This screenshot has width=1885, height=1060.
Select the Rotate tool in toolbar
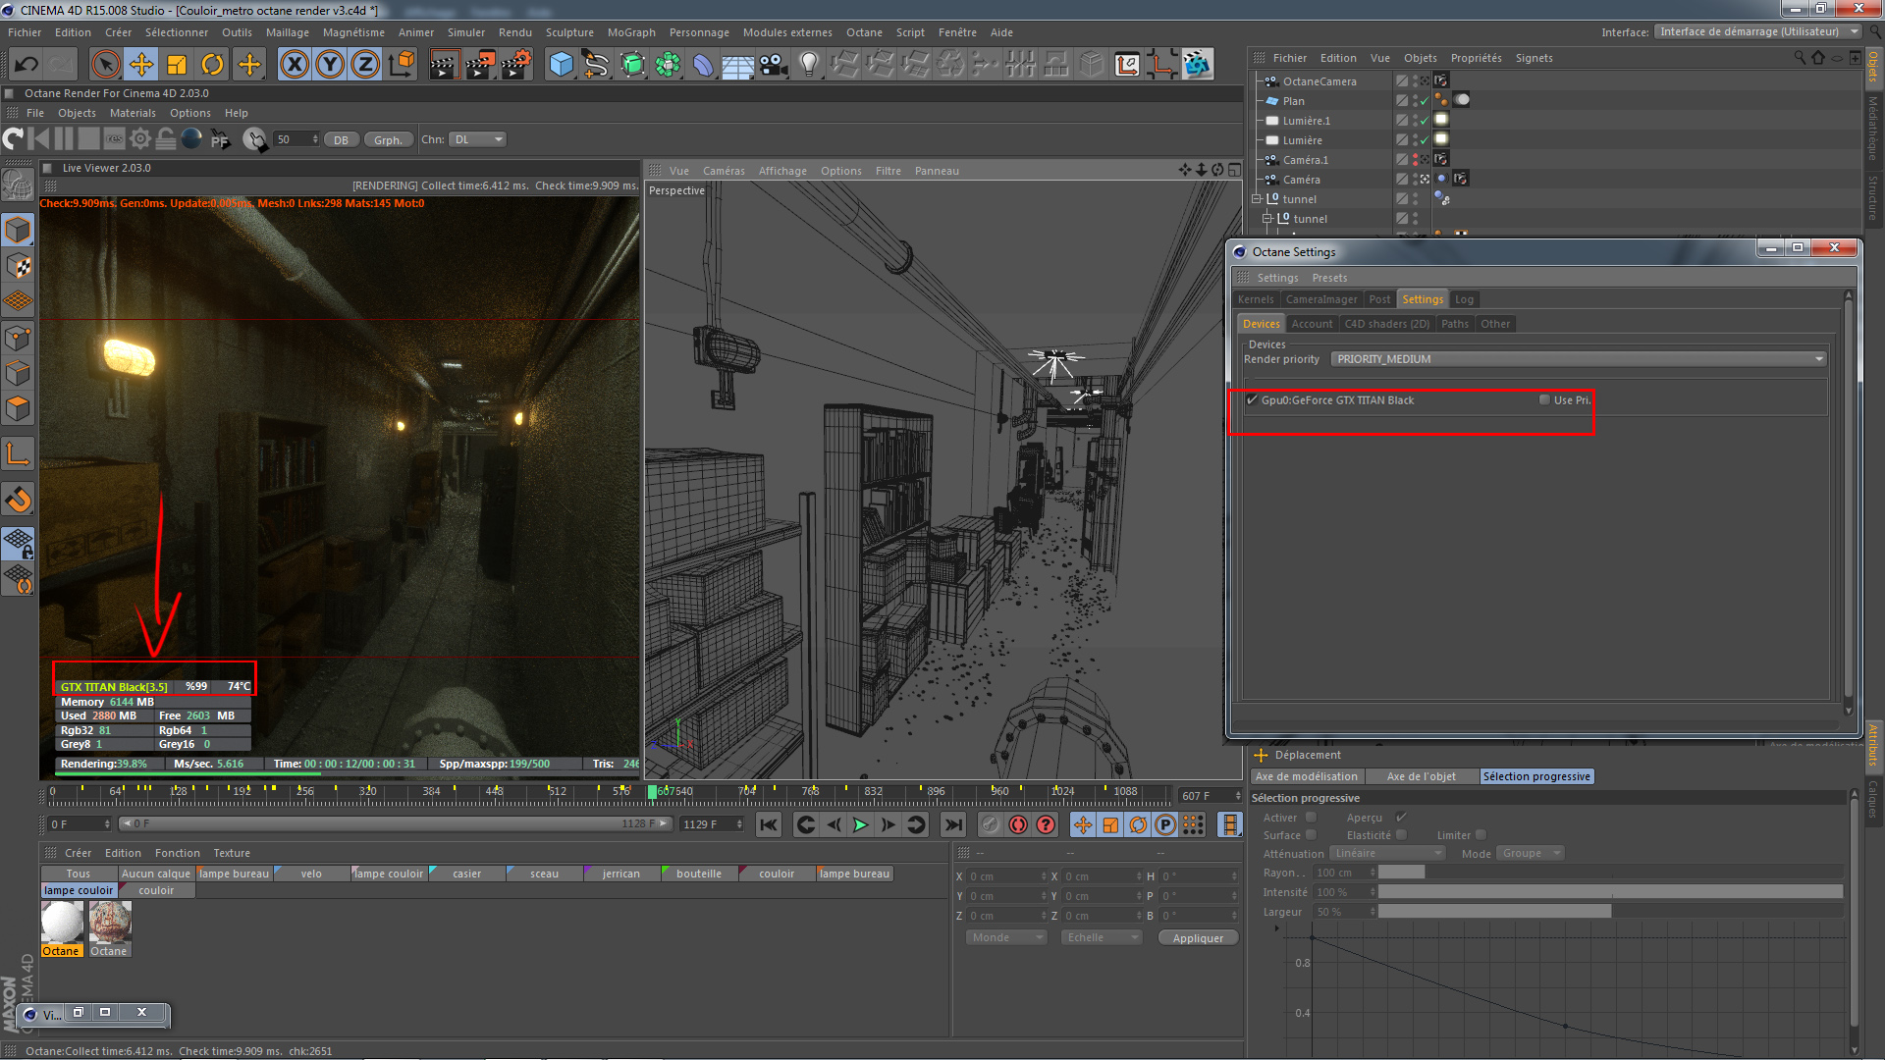[212, 65]
